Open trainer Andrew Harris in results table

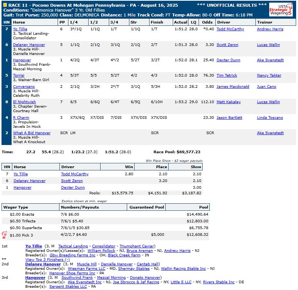[x=270, y=29]
